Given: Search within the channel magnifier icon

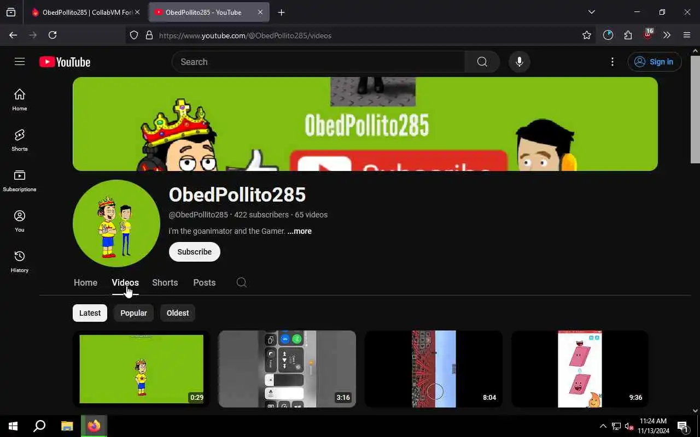Looking at the screenshot, I should (241, 282).
